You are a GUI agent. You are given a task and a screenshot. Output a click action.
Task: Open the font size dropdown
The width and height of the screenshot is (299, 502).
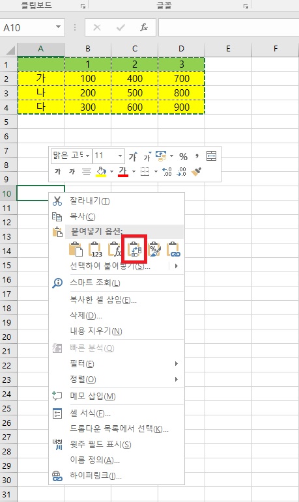pos(120,156)
